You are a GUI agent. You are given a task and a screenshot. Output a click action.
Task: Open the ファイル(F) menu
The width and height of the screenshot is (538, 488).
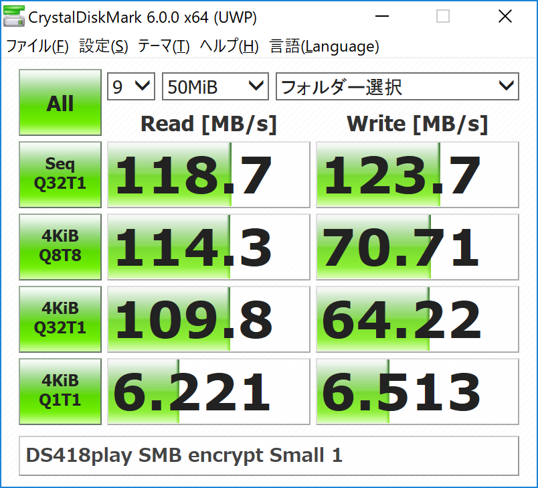(x=37, y=46)
